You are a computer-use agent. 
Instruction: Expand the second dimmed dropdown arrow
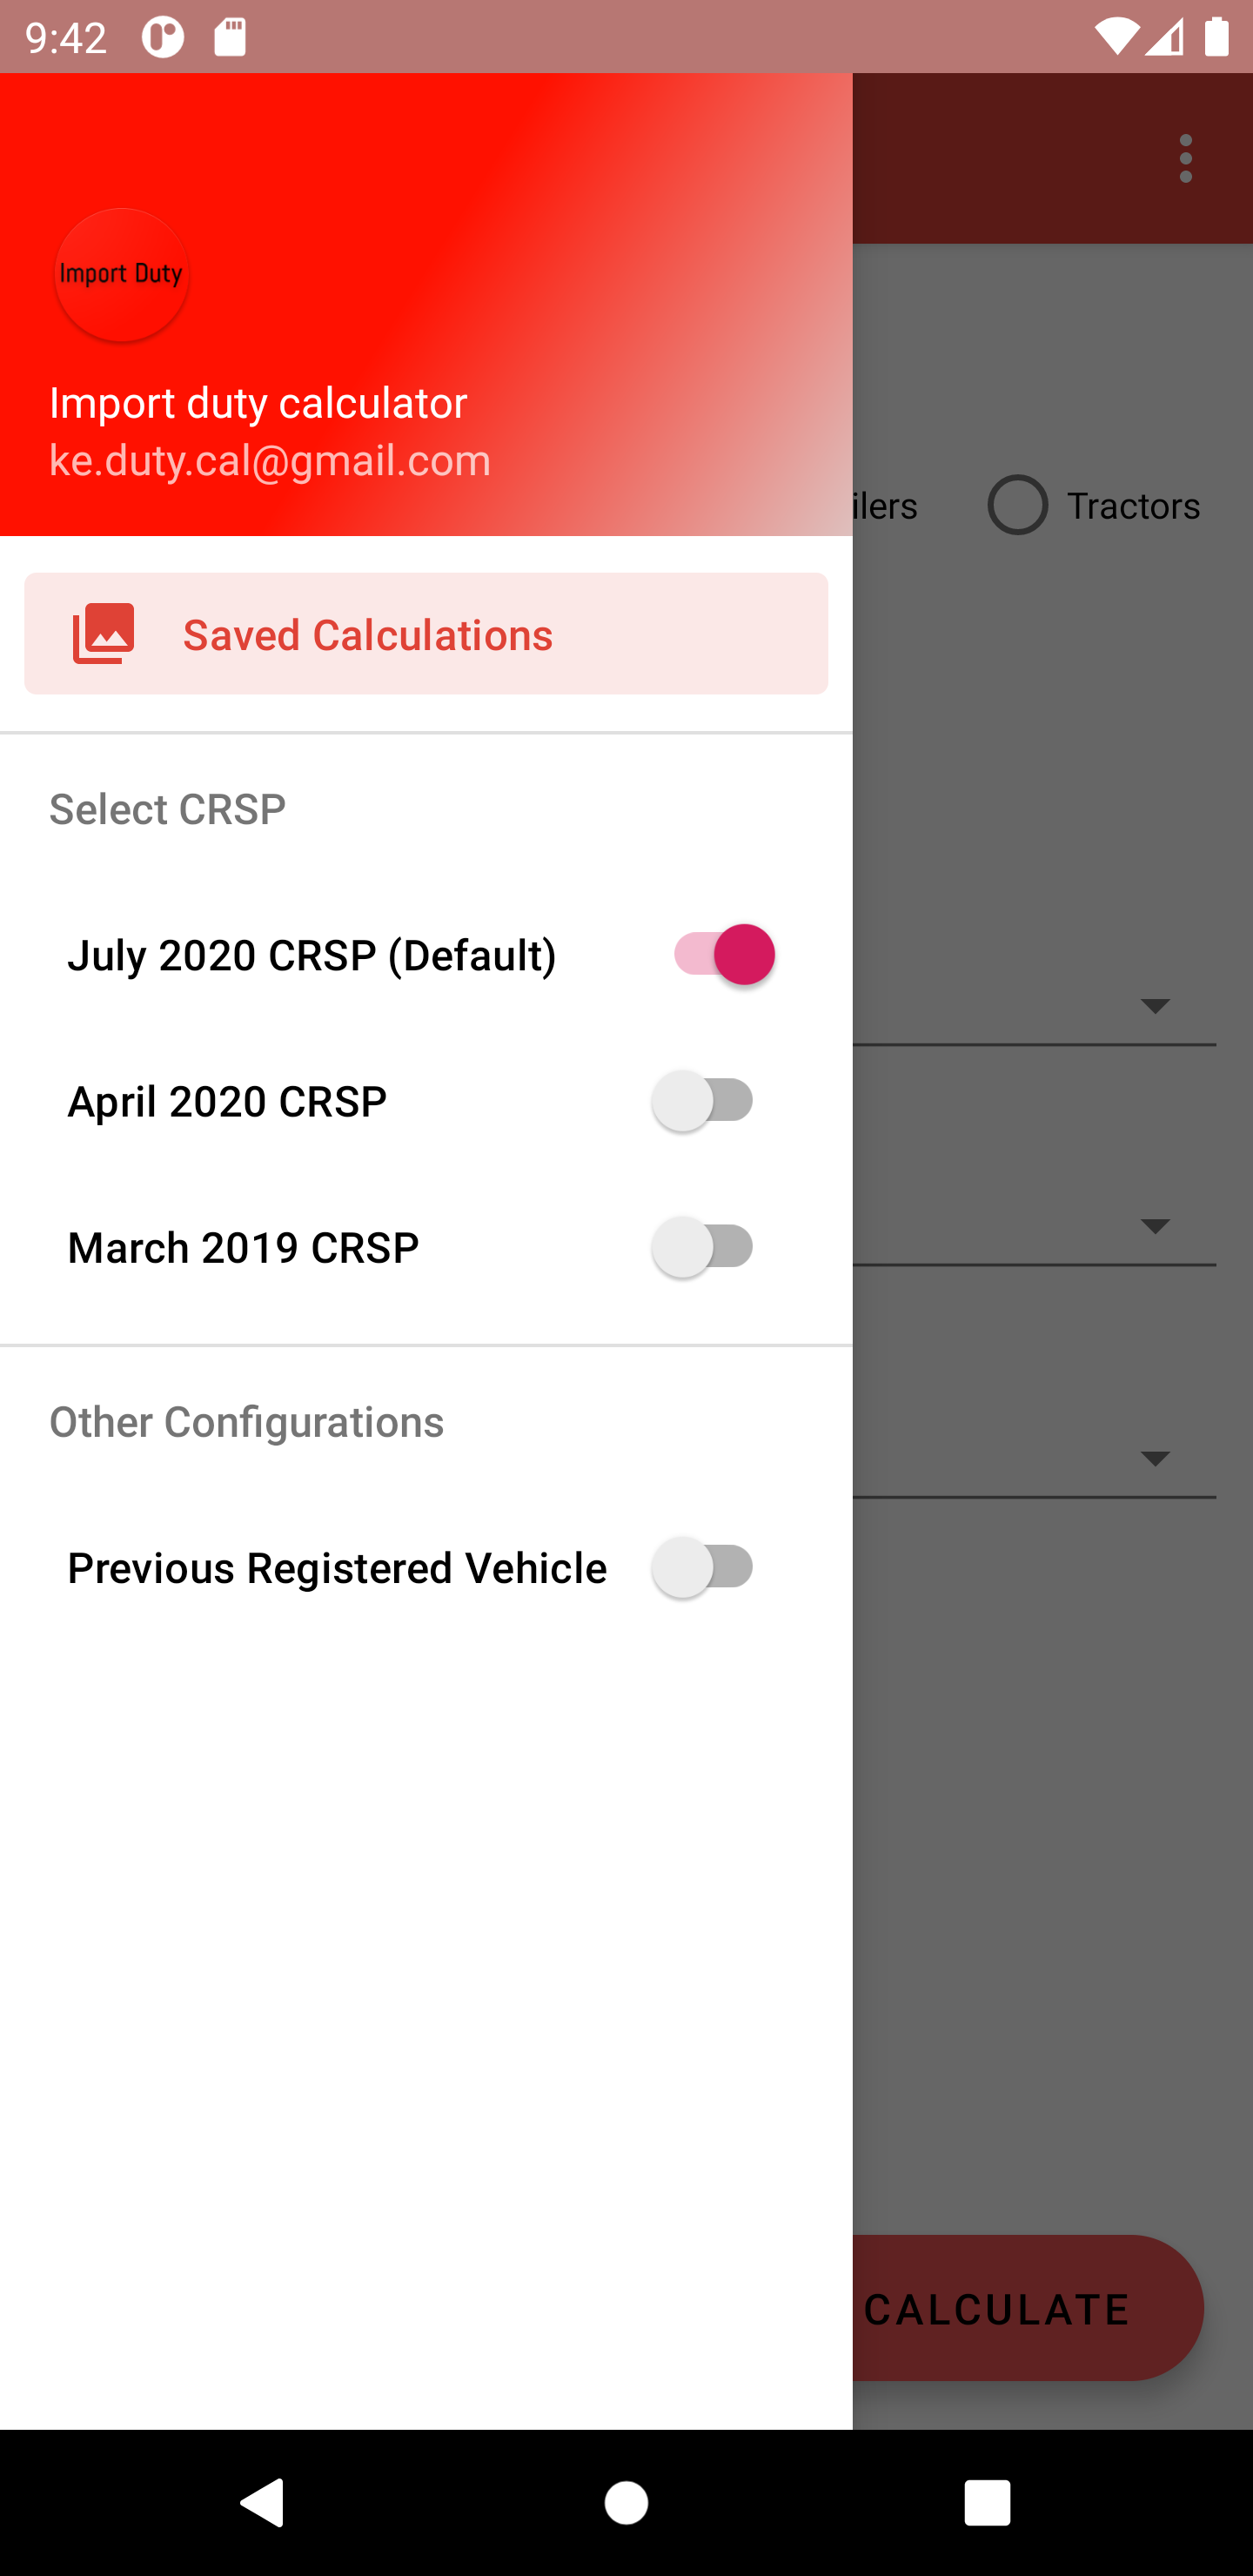click(x=1155, y=1226)
